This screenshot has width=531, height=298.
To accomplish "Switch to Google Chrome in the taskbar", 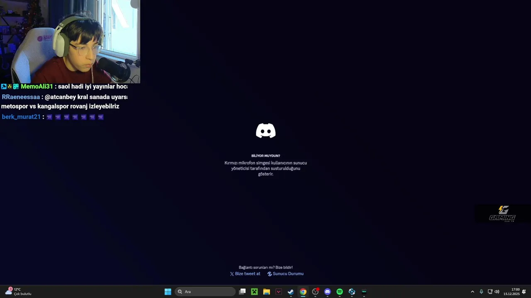I will 303,292.
